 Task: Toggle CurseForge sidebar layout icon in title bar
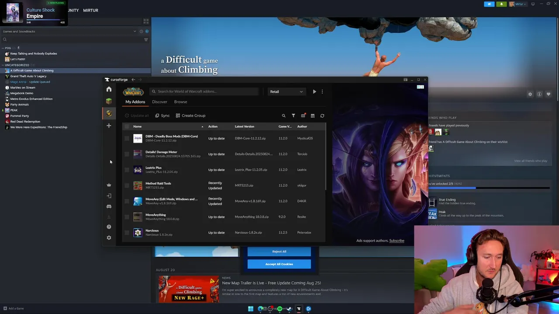click(x=405, y=80)
